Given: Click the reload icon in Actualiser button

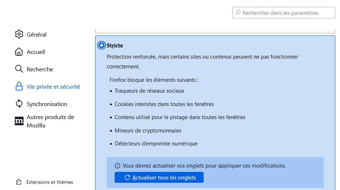Looking at the screenshot, I should [x=127, y=177].
